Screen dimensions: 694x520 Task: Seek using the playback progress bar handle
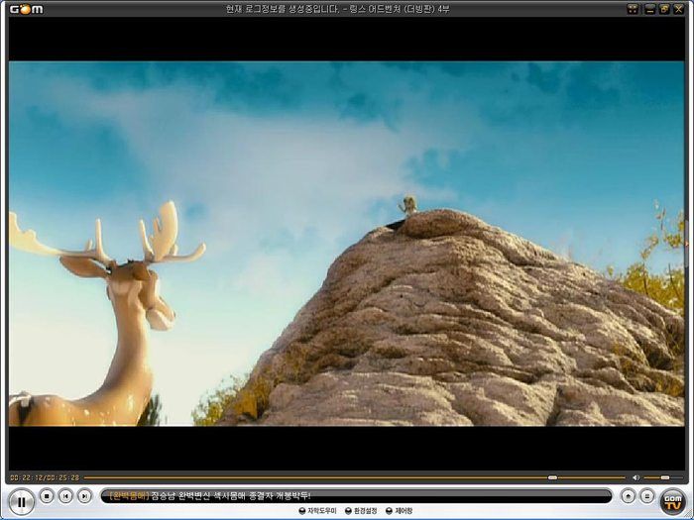(552, 477)
